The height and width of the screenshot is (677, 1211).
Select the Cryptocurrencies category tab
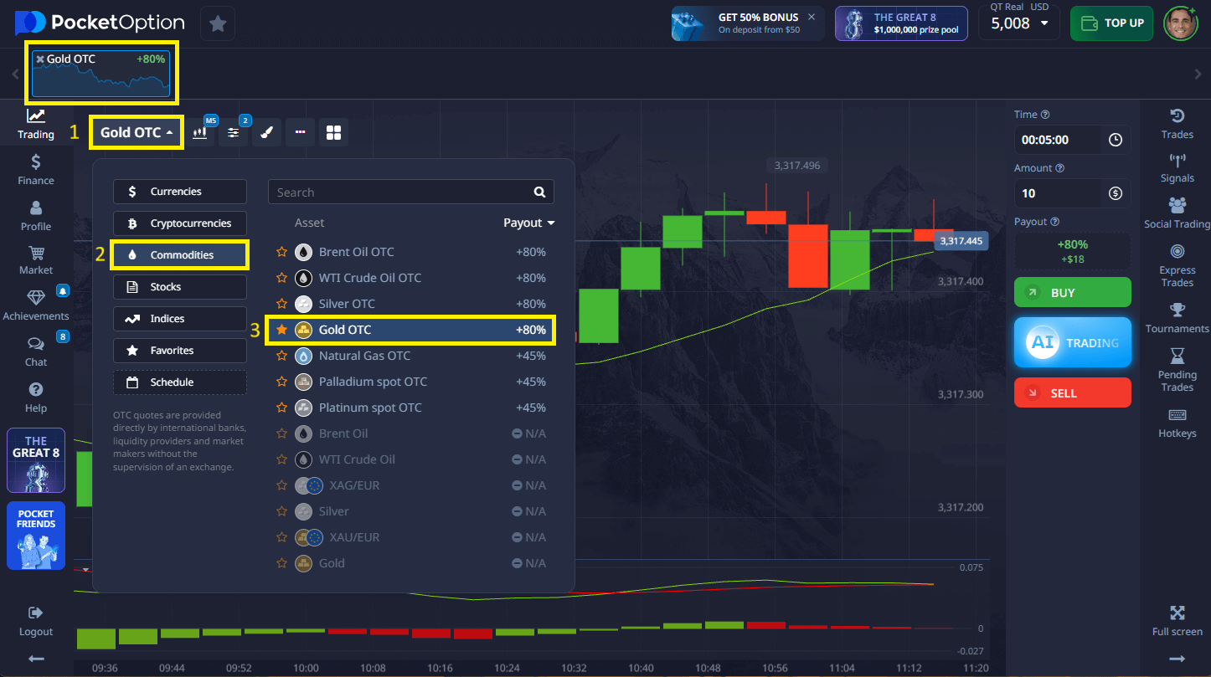[180, 223]
